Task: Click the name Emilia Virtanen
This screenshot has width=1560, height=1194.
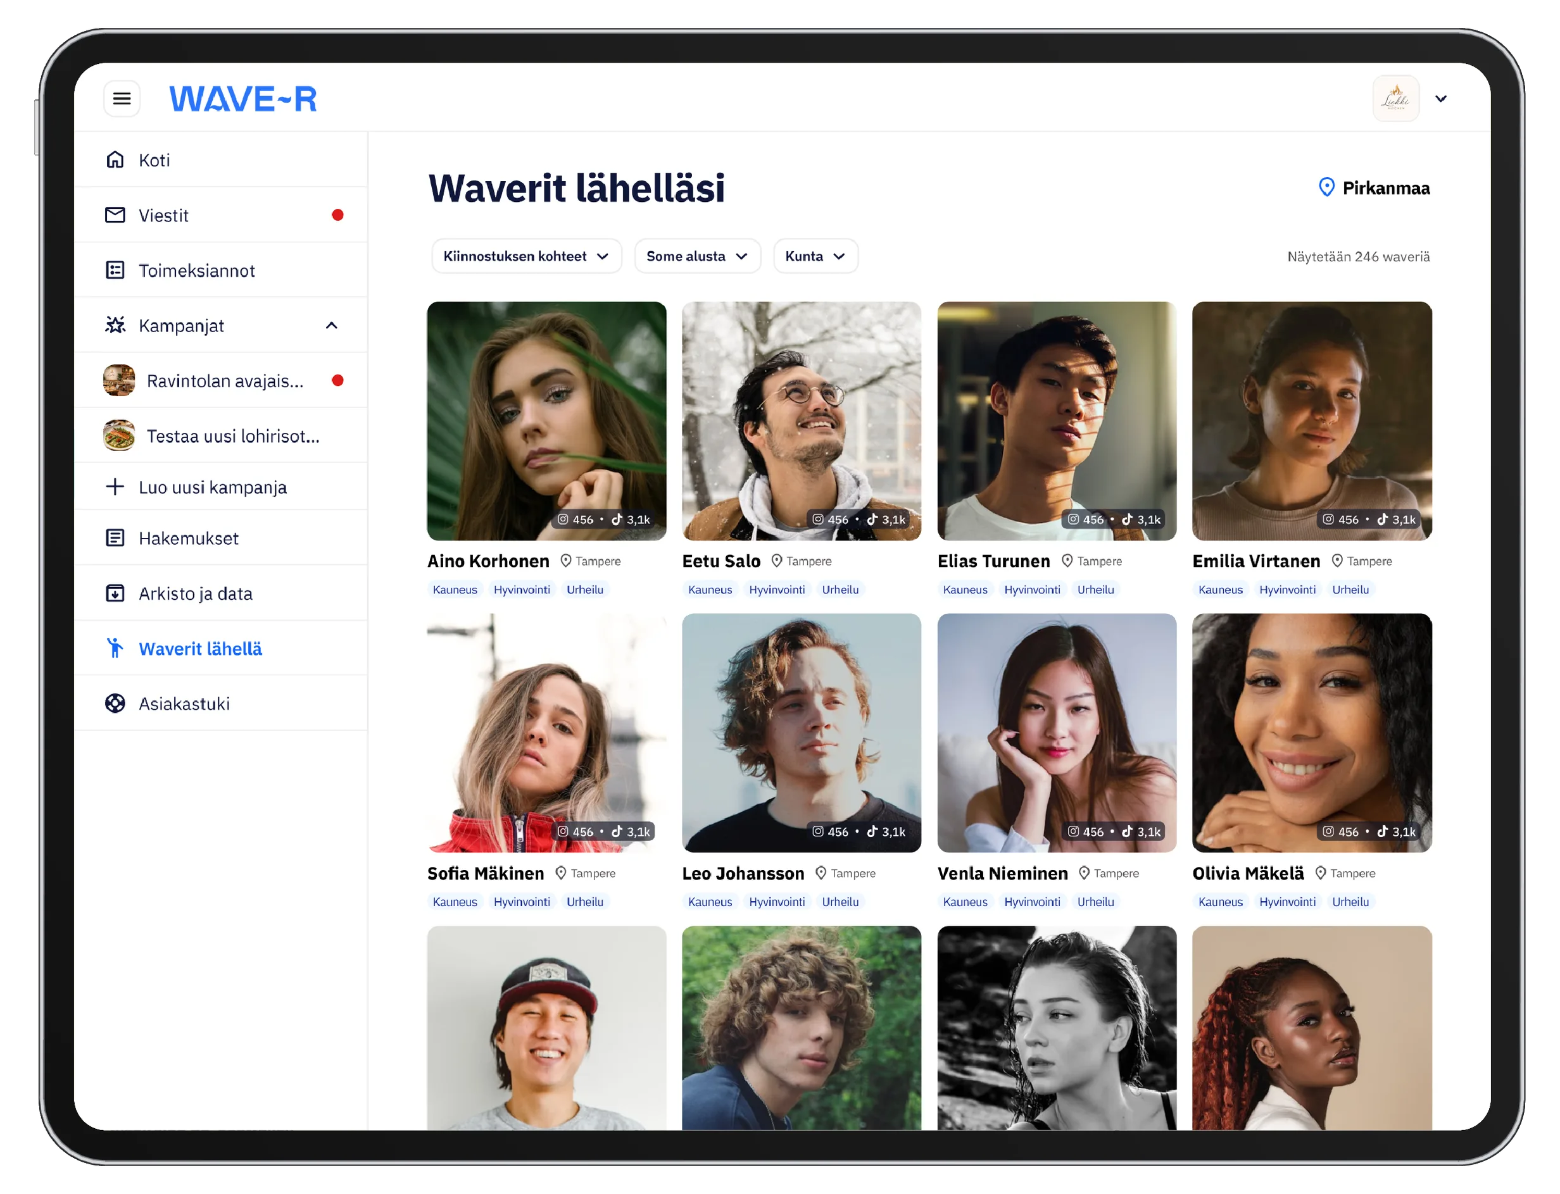Action: pyautogui.click(x=1255, y=561)
